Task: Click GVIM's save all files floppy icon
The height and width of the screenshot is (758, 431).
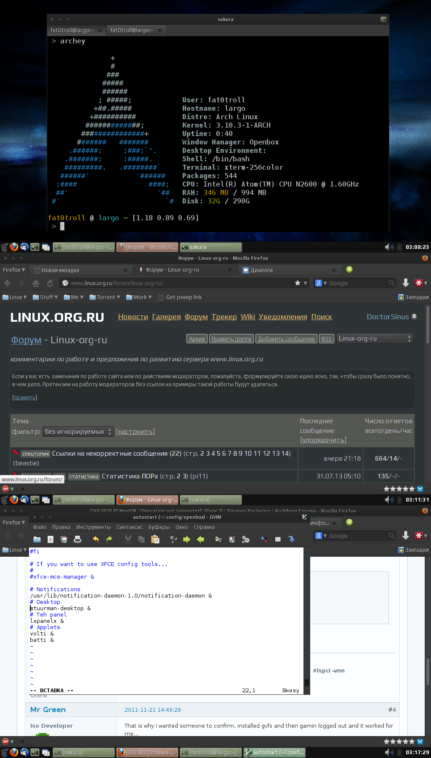Action: click(64, 539)
